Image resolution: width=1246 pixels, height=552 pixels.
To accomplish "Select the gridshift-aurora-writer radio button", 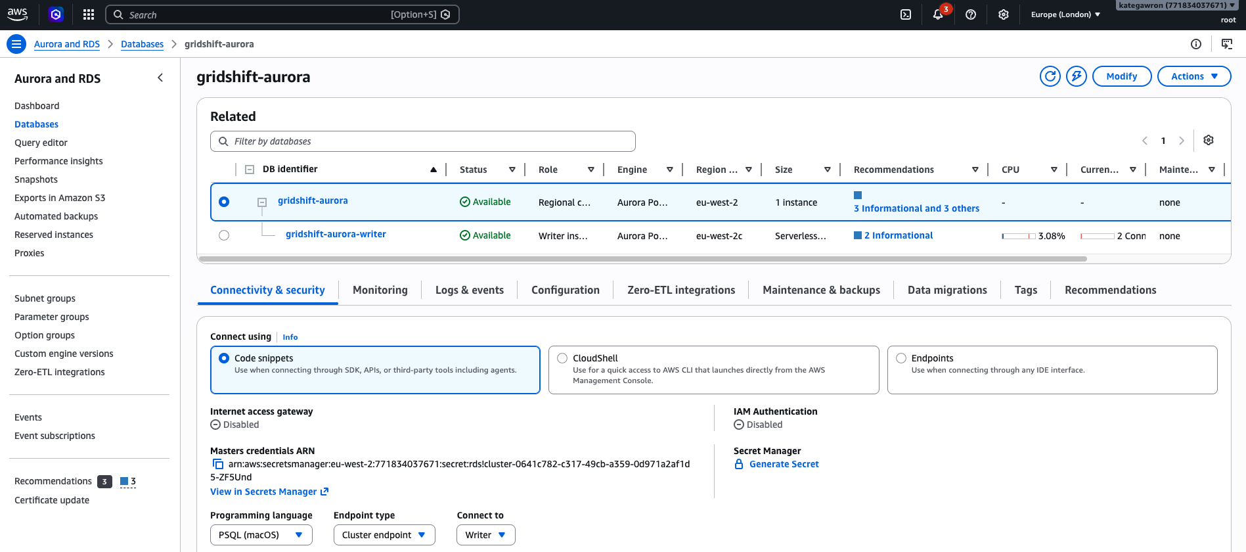I will 224,235.
